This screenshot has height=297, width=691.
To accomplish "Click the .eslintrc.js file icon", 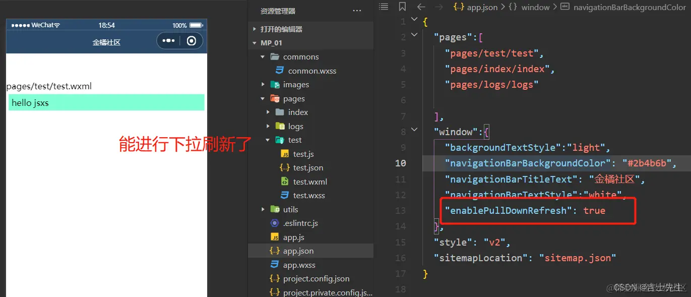I will pyautogui.click(x=275, y=223).
